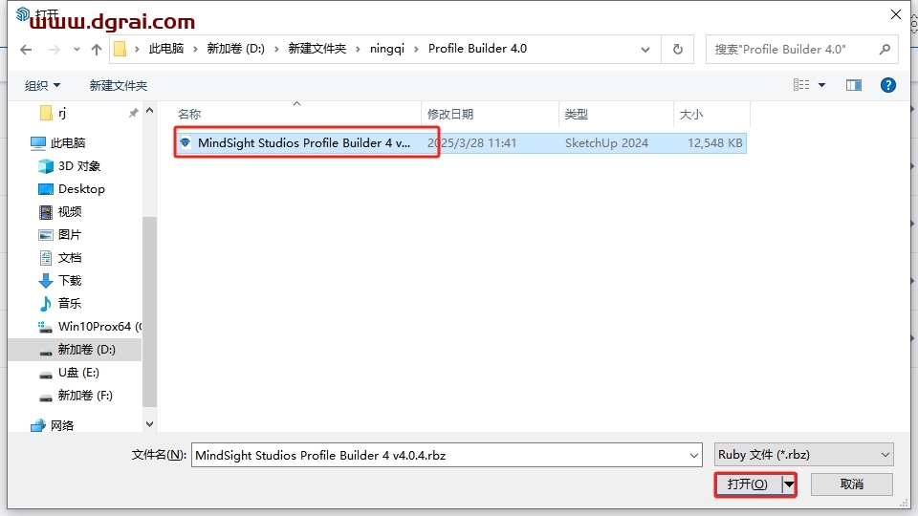The height and width of the screenshot is (516, 918).
Task: Click the Forward navigation arrow
Action: [x=55, y=49]
